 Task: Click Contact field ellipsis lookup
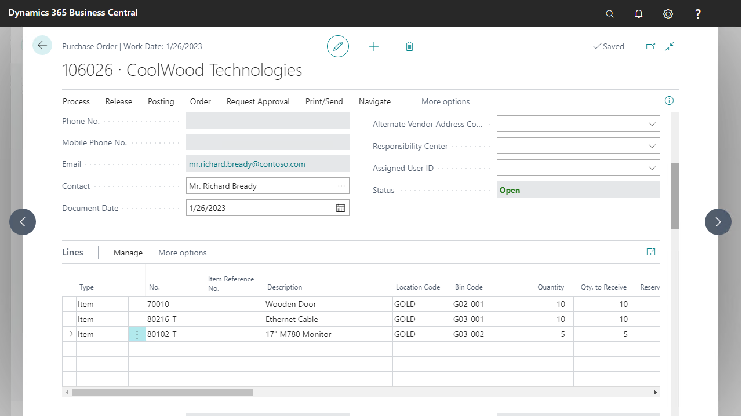click(x=341, y=186)
